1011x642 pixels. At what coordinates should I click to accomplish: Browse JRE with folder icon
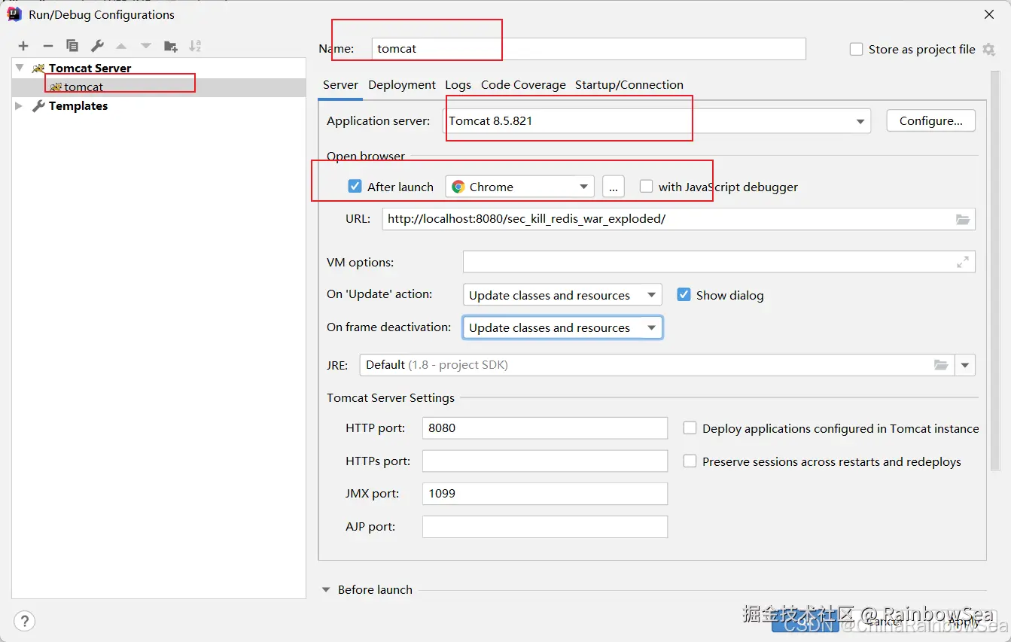(941, 365)
